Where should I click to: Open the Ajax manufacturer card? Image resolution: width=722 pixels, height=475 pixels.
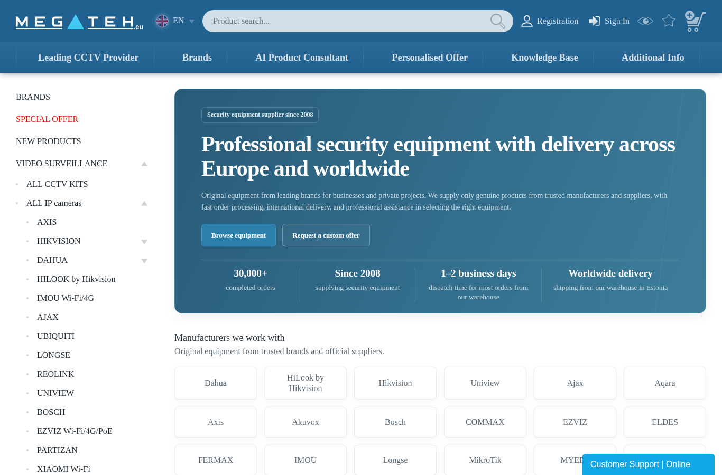[x=575, y=383]
